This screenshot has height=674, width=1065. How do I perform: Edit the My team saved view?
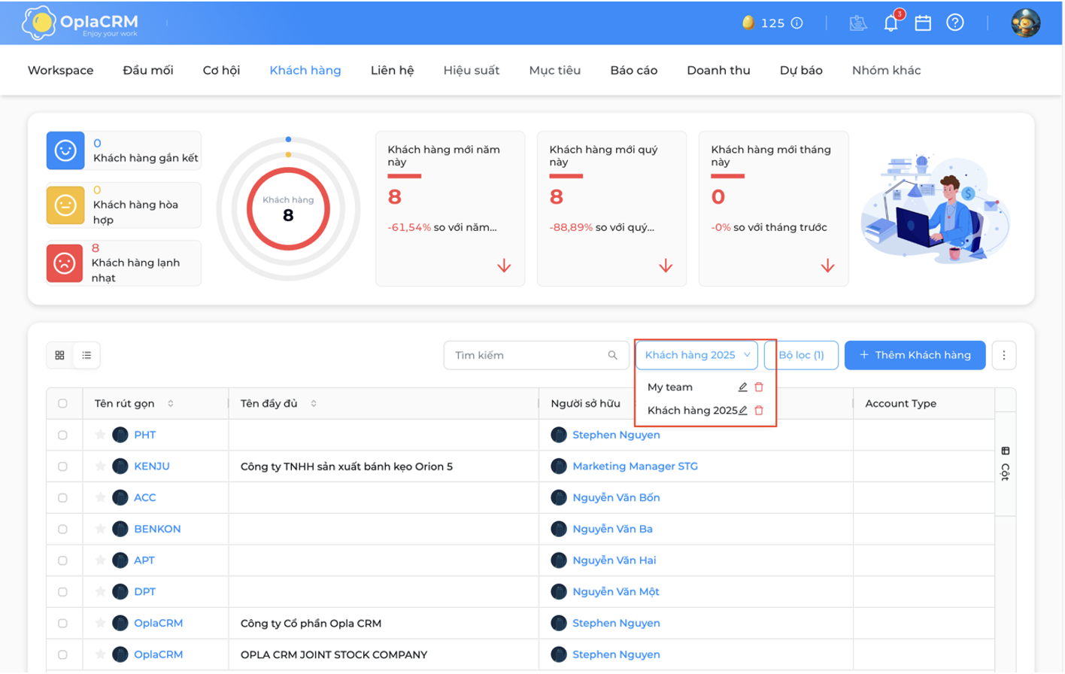tap(742, 387)
